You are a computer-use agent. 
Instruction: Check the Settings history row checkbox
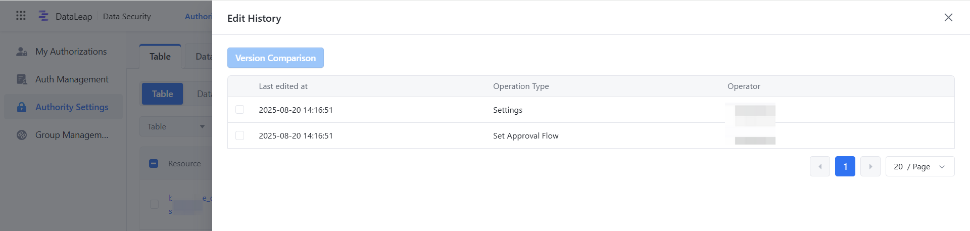point(240,110)
